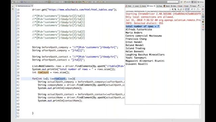This screenshot has width=216, height=122.
Task: Click console output 'Maria Anders'
Action: [x=134, y=33]
